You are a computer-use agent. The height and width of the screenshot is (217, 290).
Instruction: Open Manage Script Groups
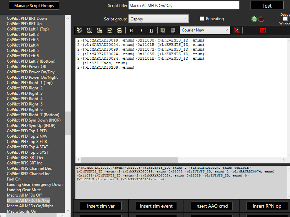click(x=34, y=5)
